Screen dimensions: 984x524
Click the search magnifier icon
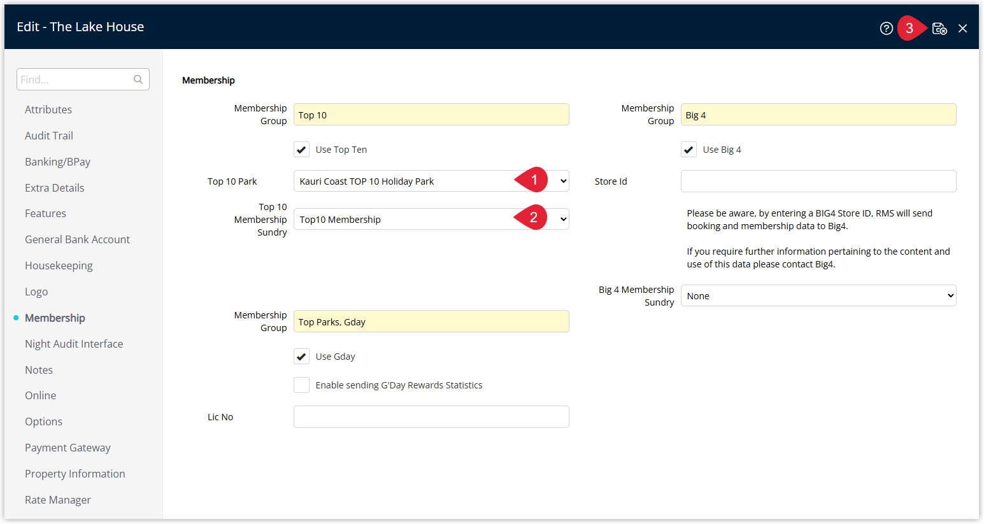point(138,80)
